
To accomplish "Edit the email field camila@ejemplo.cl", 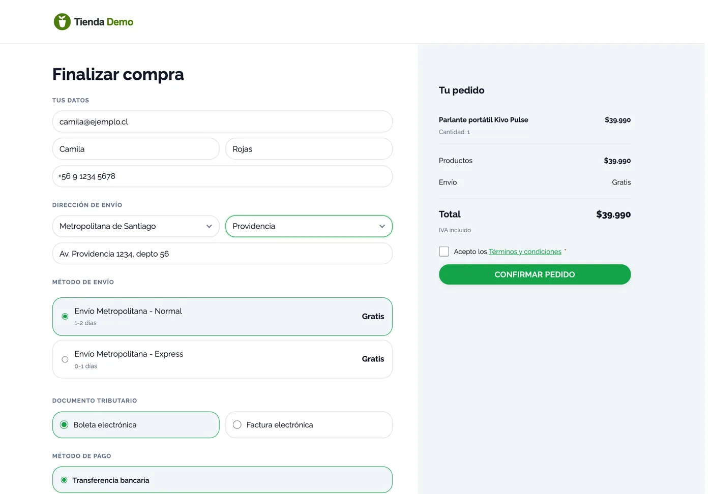I will click(222, 121).
